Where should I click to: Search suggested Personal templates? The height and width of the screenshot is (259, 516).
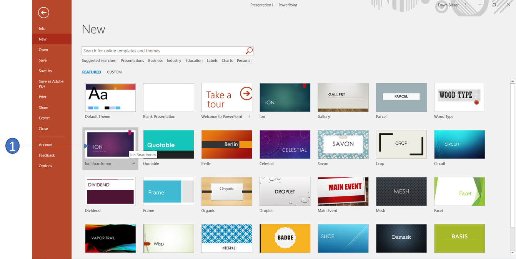(244, 61)
